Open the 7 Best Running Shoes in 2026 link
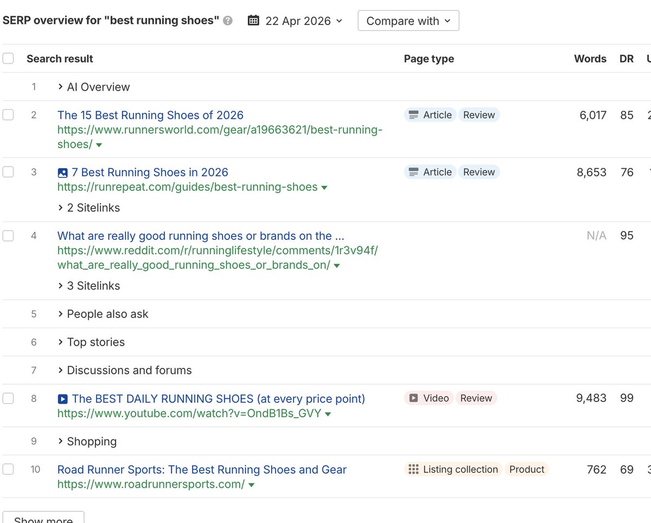 [x=150, y=173]
